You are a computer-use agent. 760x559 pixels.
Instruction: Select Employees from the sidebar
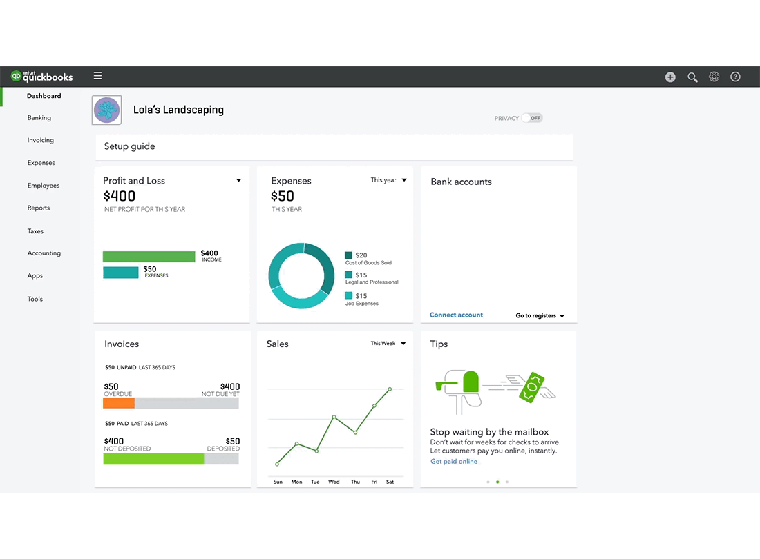(43, 185)
